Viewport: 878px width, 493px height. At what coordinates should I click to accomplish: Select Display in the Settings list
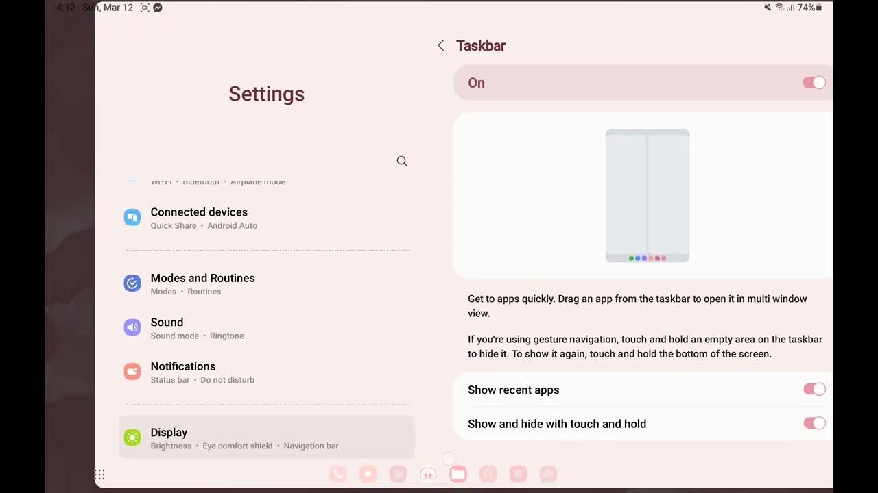tap(267, 438)
